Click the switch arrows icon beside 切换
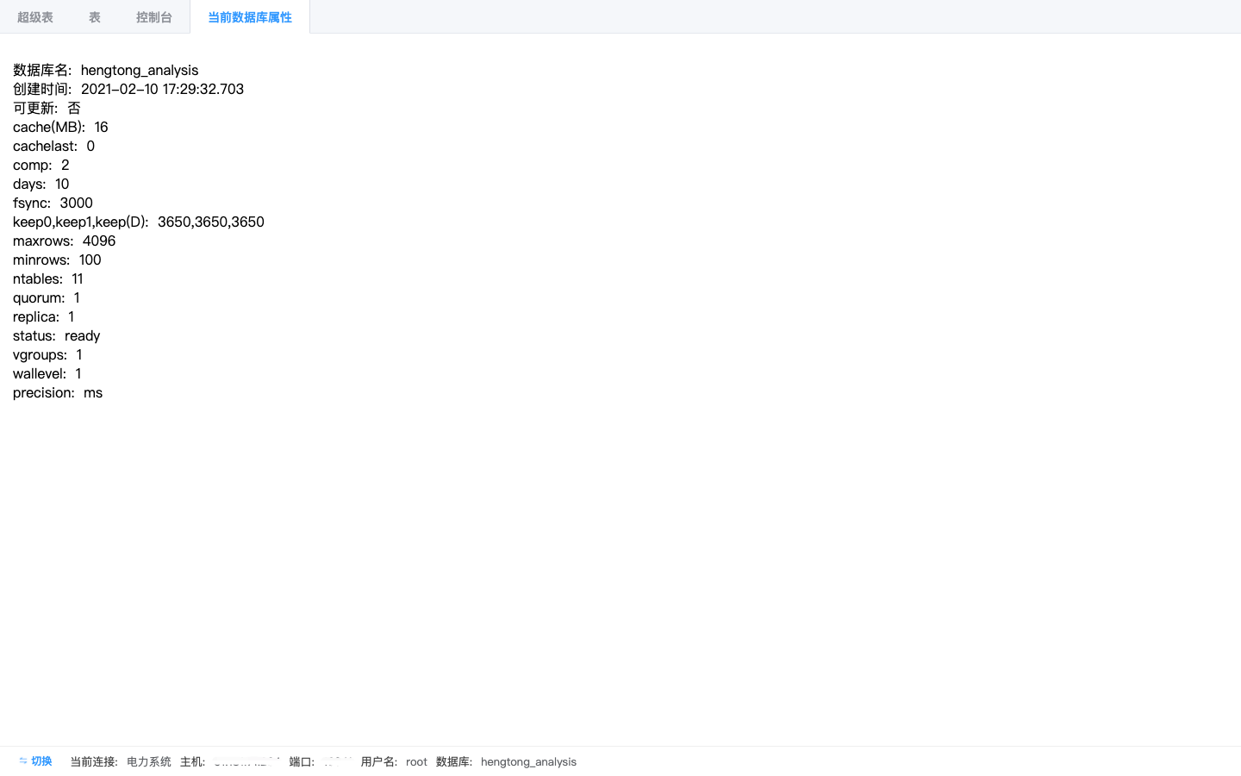 23,761
